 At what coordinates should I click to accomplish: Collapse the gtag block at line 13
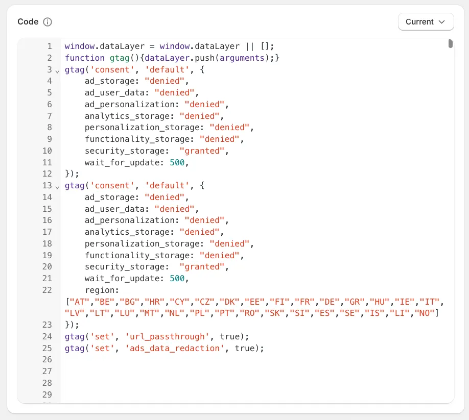57,187
